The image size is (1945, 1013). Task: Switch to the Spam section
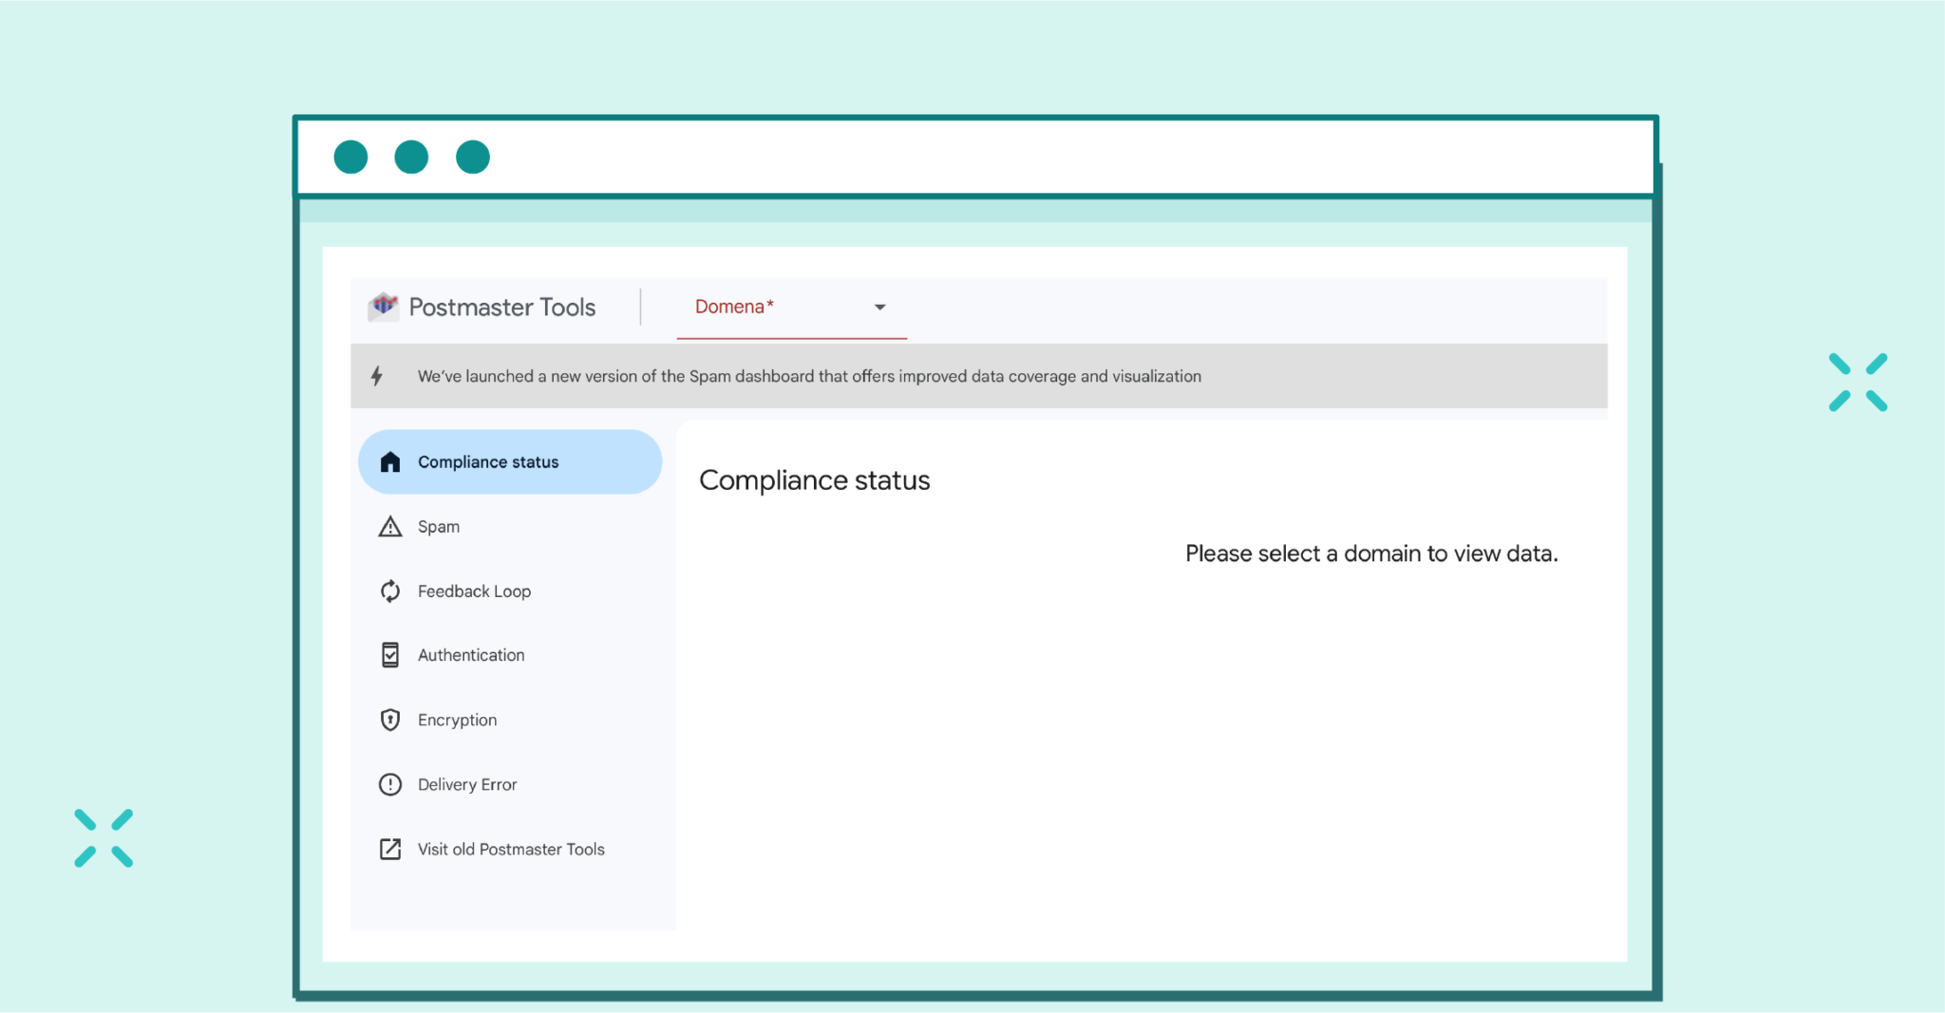coord(438,526)
